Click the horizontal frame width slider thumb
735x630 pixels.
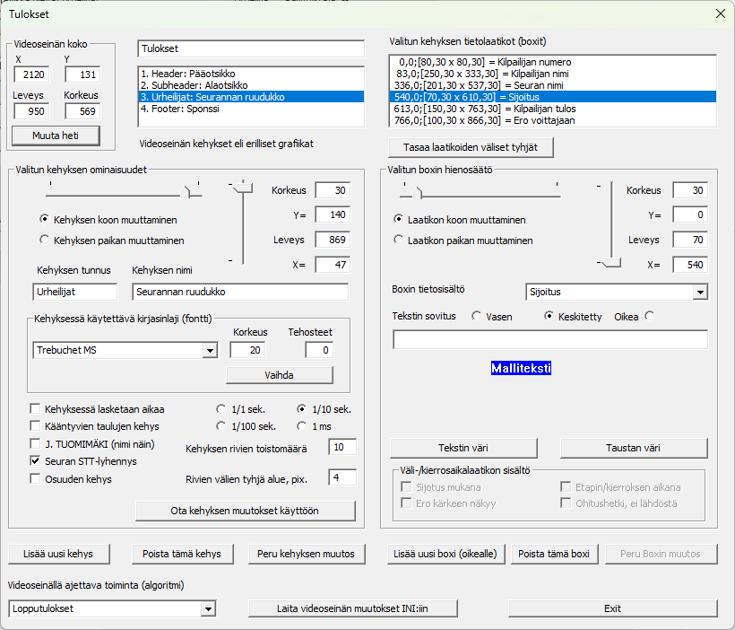pos(190,189)
